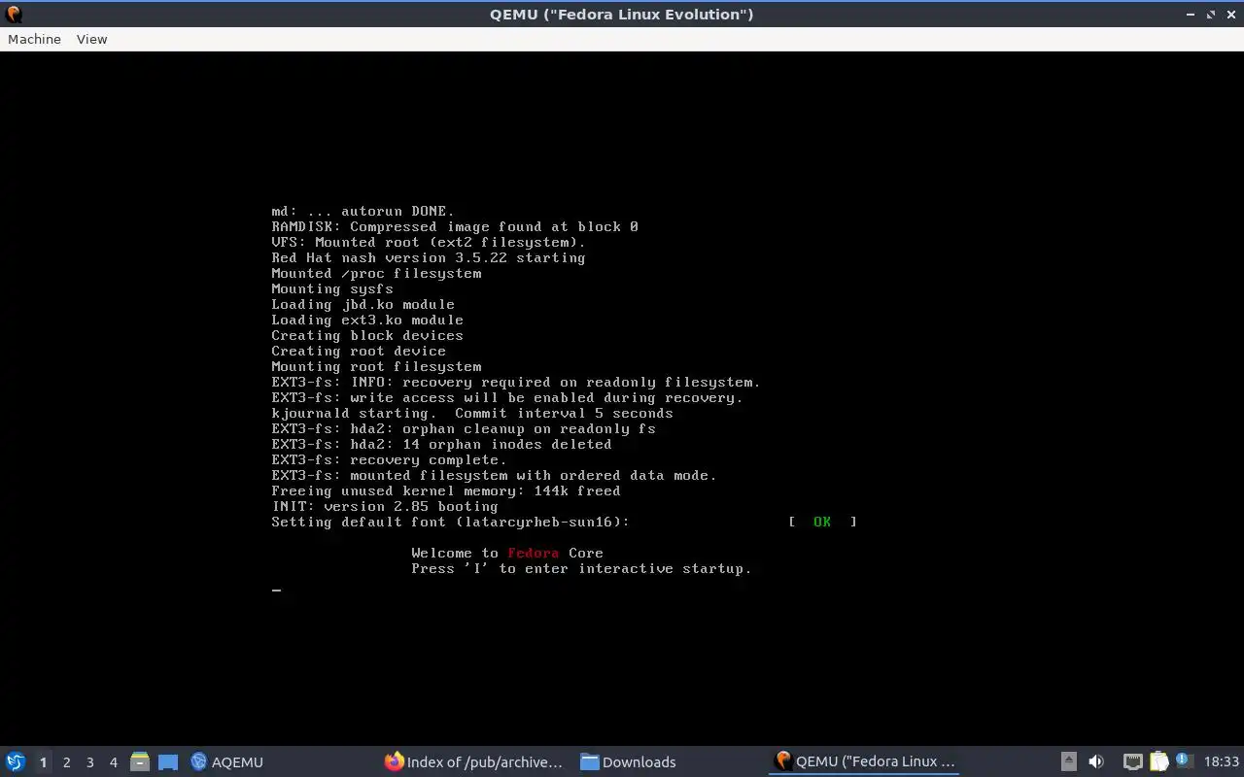Image resolution: width=1244 pixels, height=777 pixels.
Task: Maximize the QEMU window
Action: pyautogui.click(x=1211, y=14)
